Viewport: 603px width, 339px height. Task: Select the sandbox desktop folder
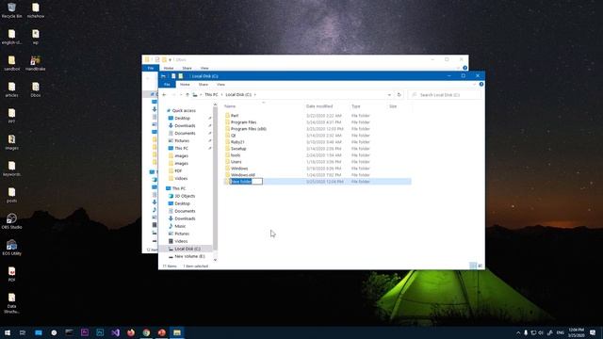pyautogui.click(x=11, y=63)
